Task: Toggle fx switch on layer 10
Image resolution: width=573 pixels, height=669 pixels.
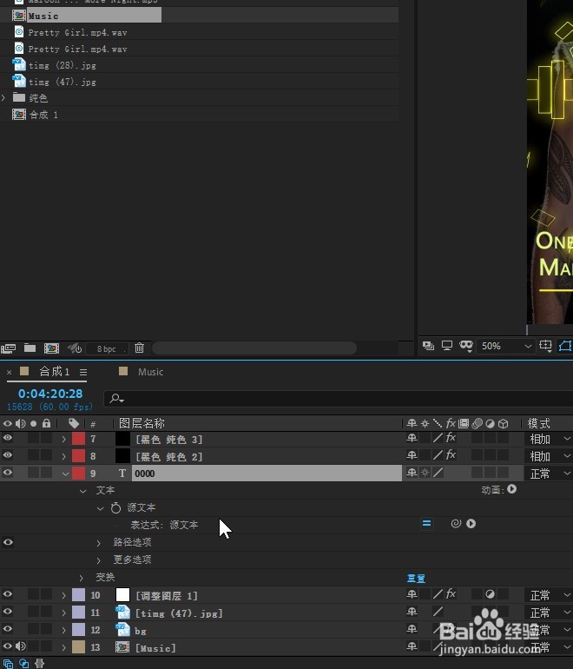Action: point(451,594)
